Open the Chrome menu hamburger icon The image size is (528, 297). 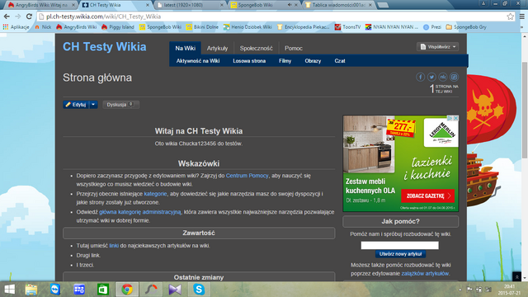[522, 16]
